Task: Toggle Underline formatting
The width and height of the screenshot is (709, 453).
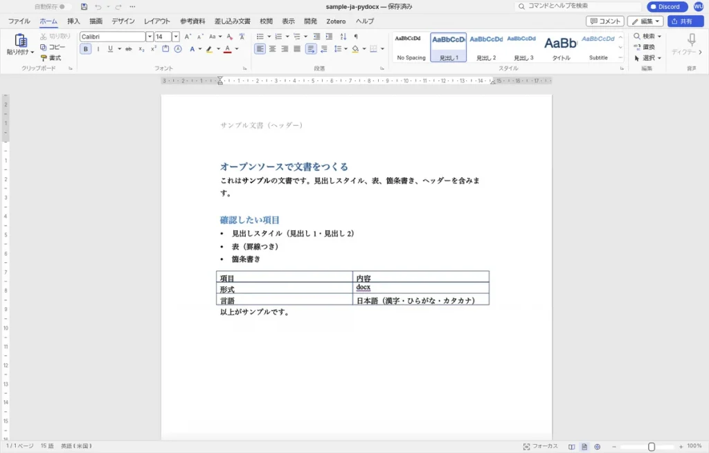Action: 110,49
